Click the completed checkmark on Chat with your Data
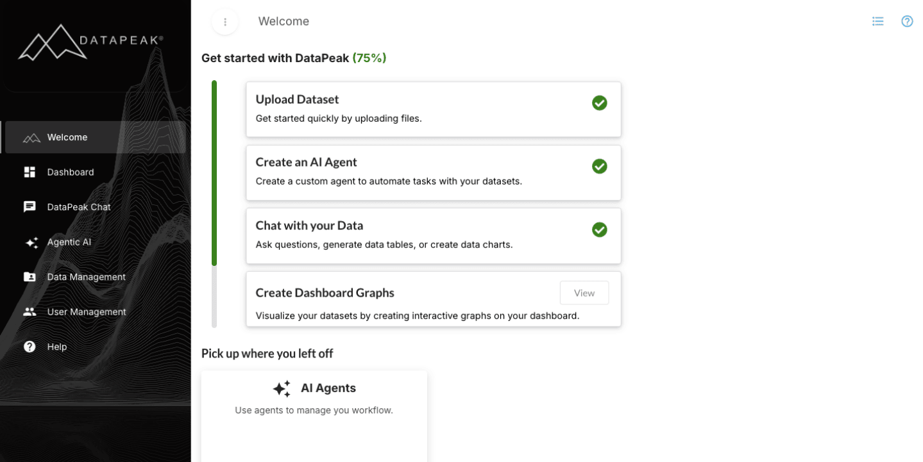The image size is (923, 462). (x=599, y=229)
